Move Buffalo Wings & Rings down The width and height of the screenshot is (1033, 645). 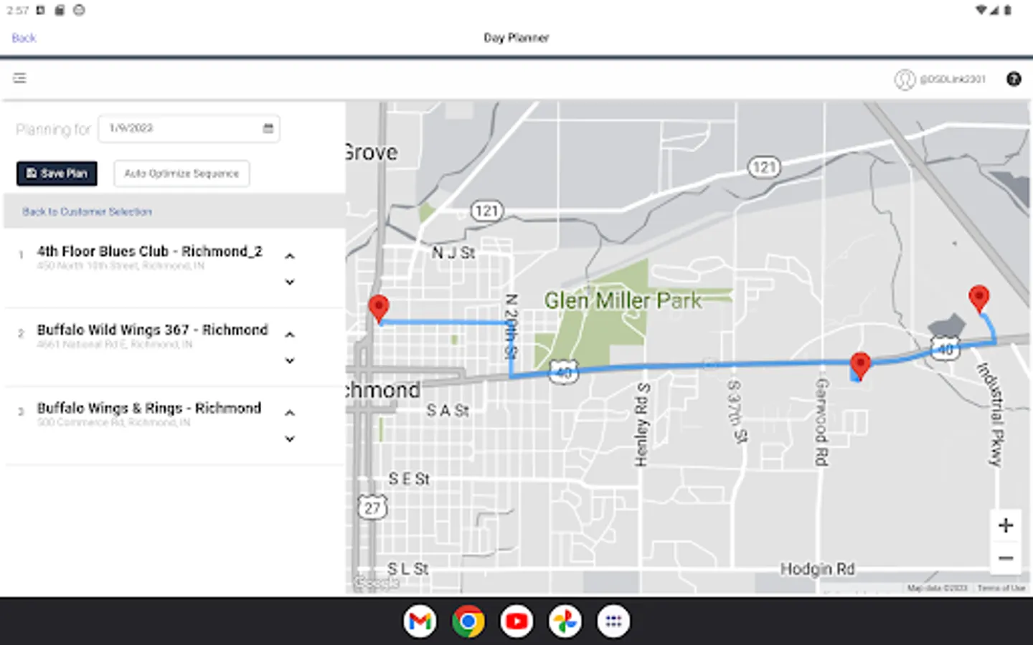point(290,439)
